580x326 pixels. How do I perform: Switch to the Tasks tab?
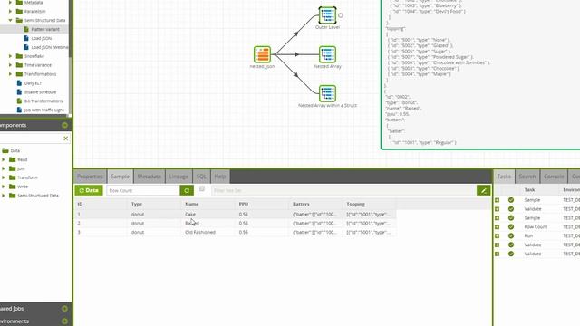[x=504, y=177]
